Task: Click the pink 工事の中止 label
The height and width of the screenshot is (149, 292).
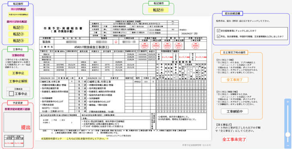Action: [x=18, y=55]
